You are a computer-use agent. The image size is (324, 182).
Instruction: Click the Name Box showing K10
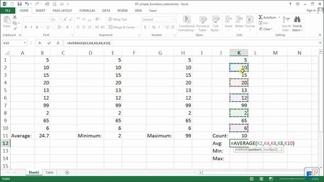[x=12, y=43]
